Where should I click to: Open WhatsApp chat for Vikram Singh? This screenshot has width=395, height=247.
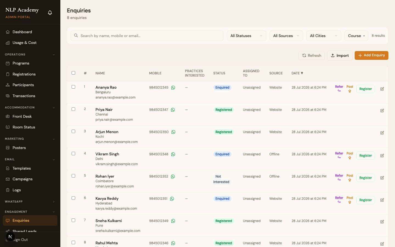click(x=173, y=154)
